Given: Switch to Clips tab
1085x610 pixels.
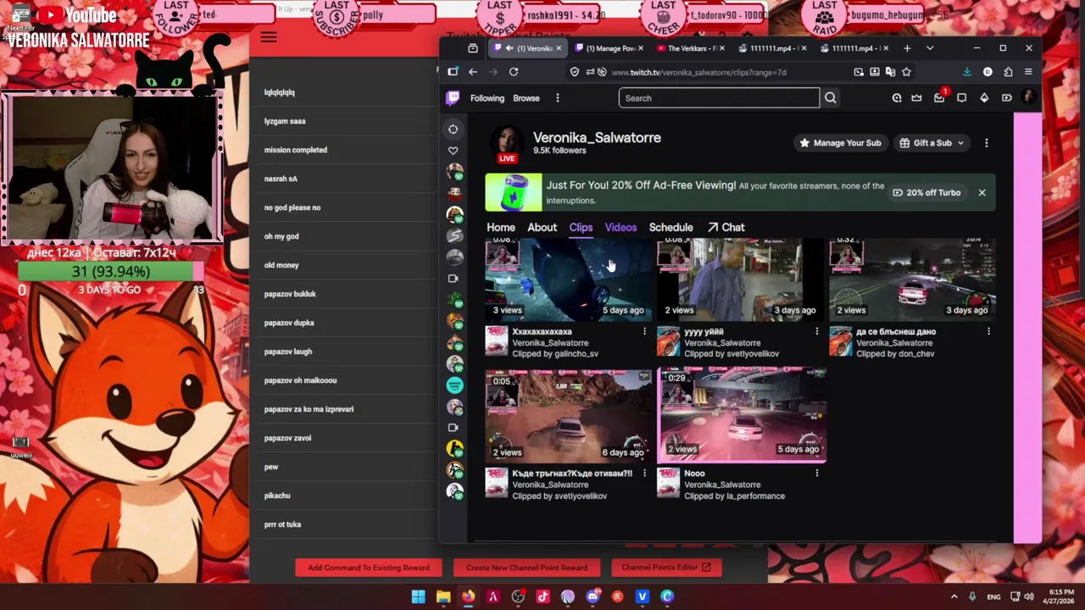Looking at the screenshot, I should click(581, 227).
